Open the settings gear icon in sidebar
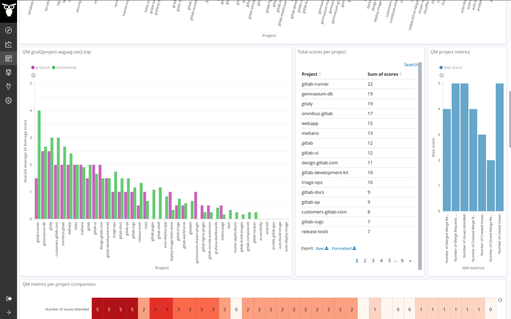This screenshot has height=319, width=511. tap(8, 100)
